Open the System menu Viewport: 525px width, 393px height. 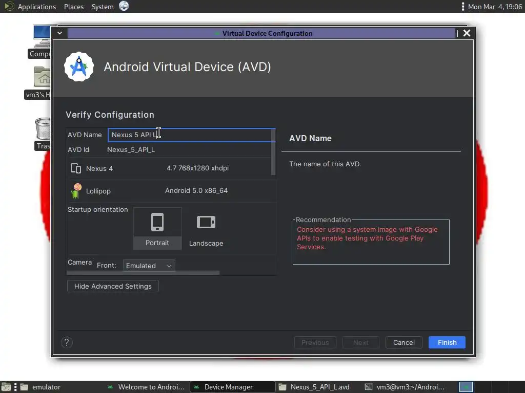click(103, 7)
